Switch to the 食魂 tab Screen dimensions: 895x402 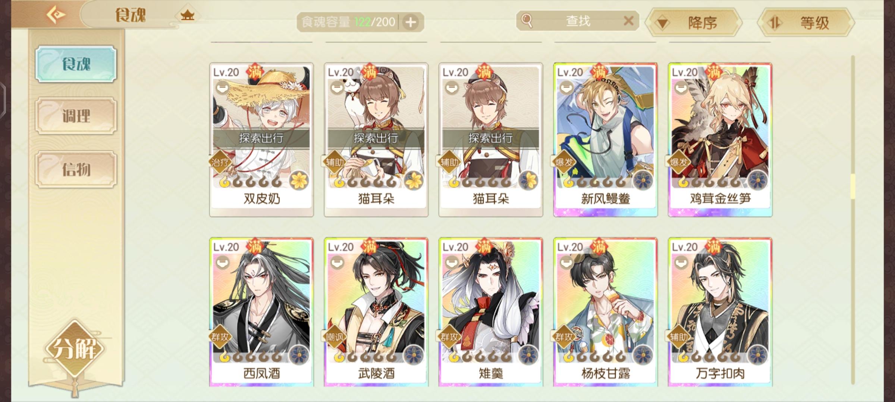click(x=76, y=64)
